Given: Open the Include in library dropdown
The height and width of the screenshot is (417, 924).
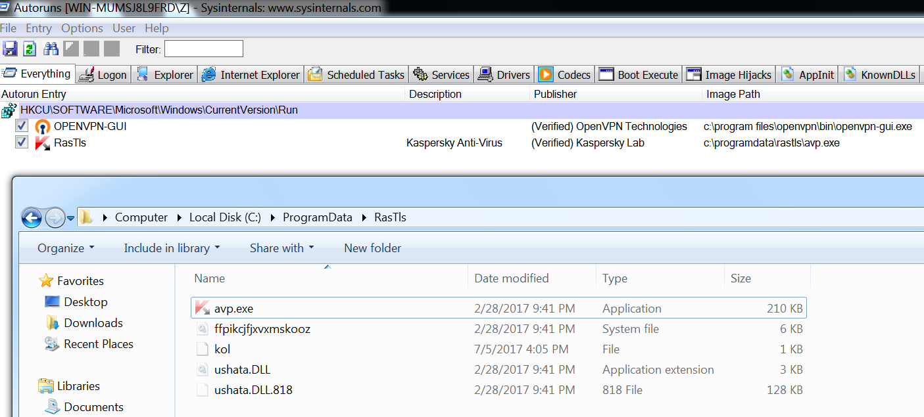Looking at the screenshot, I should [x=172, y=248].
